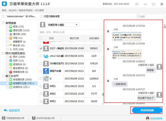This screenshot has height=121, width=166.
Task: Open the hamburger menu icon in title bar
Action: [137, 4]
